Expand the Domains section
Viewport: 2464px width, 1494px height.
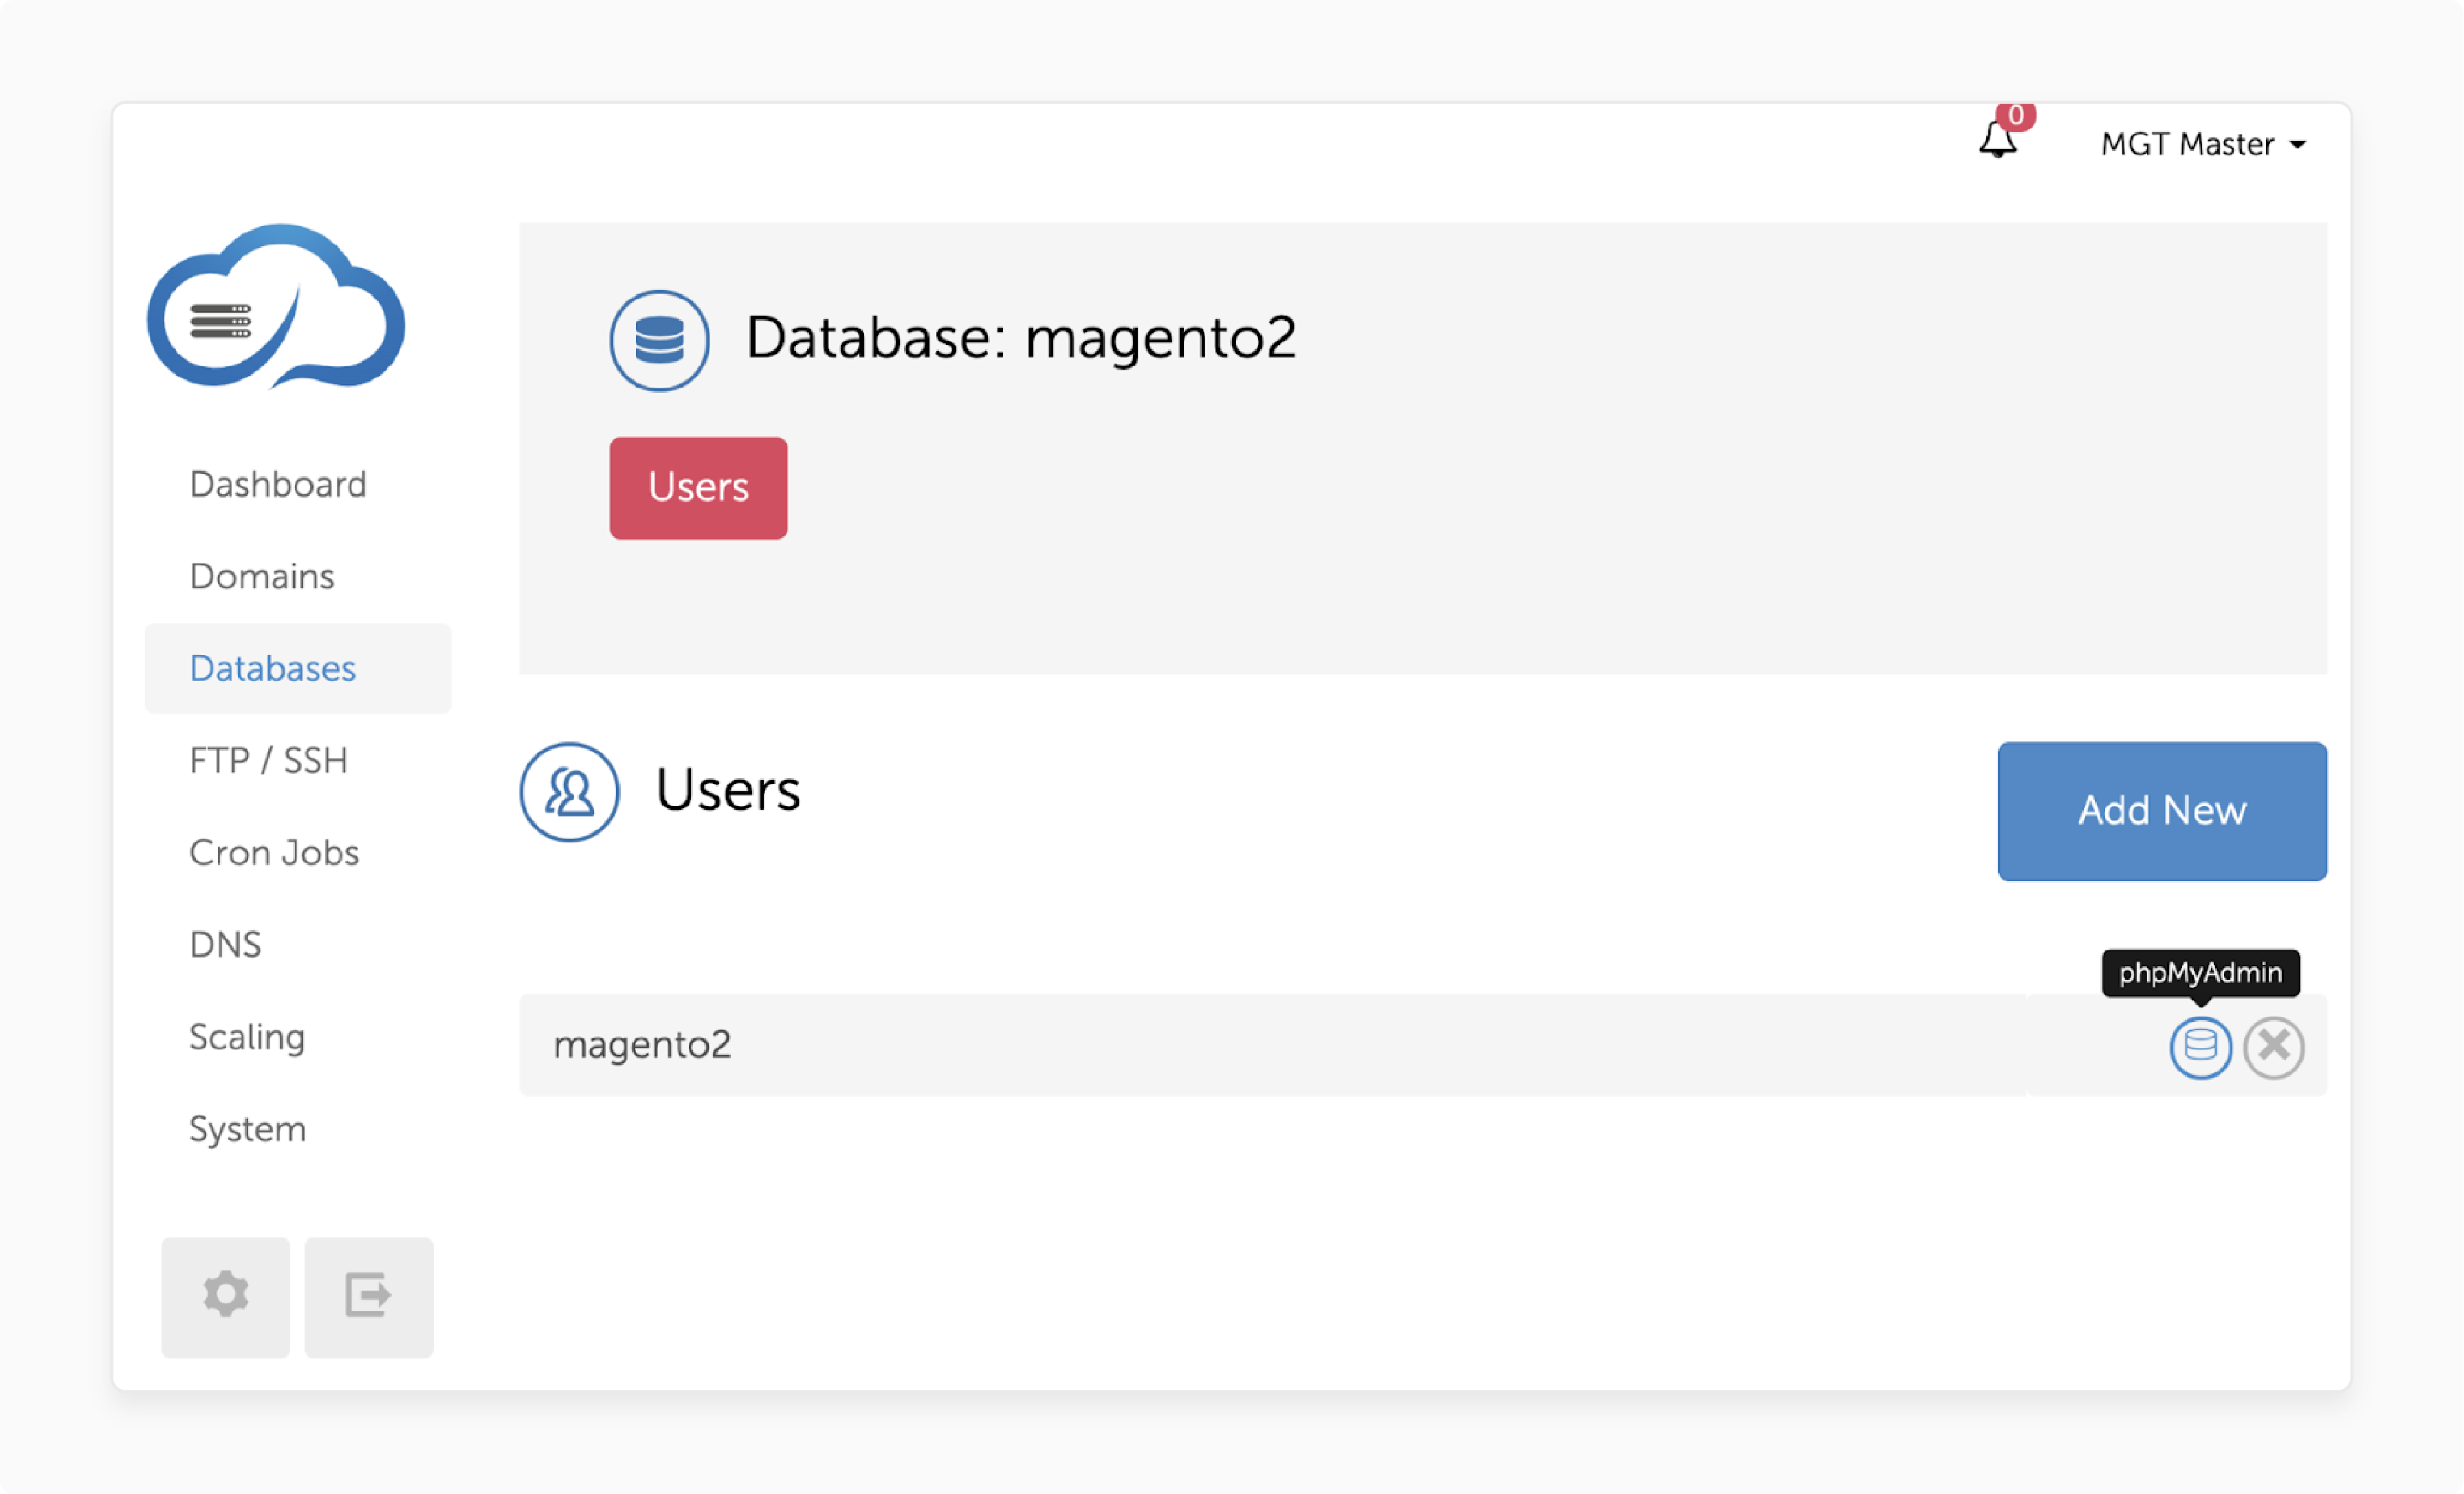pyautogui.click(x=261, y=575)
